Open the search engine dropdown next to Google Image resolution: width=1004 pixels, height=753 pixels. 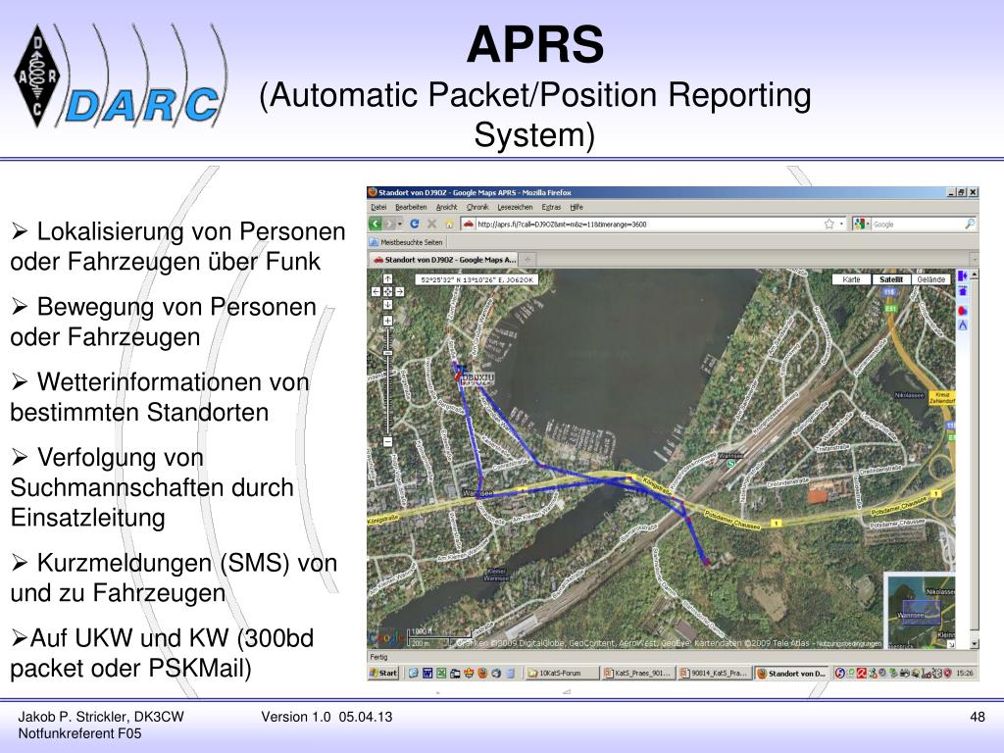point(868,224)
